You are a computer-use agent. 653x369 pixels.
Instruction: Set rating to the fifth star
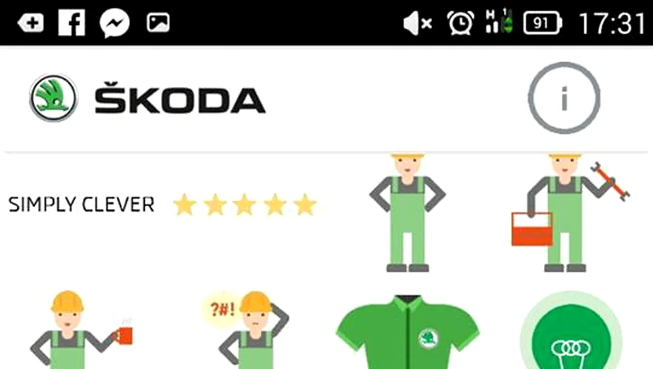tap(305, 205)
